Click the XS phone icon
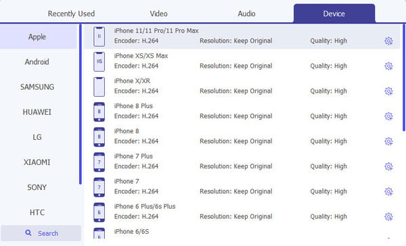This screenshot has height=246, width=406. pyautogui.click(x=99, y=62)
